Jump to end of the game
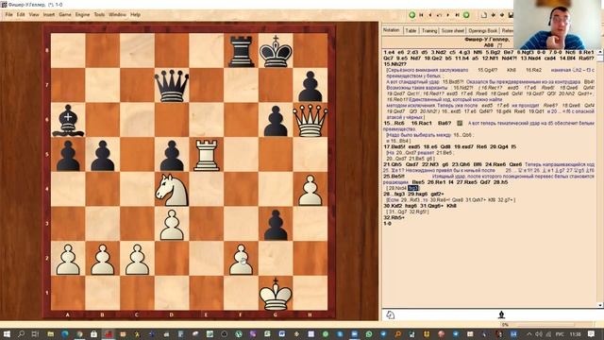This screenshot has width=604, height=340. point(457,15)
